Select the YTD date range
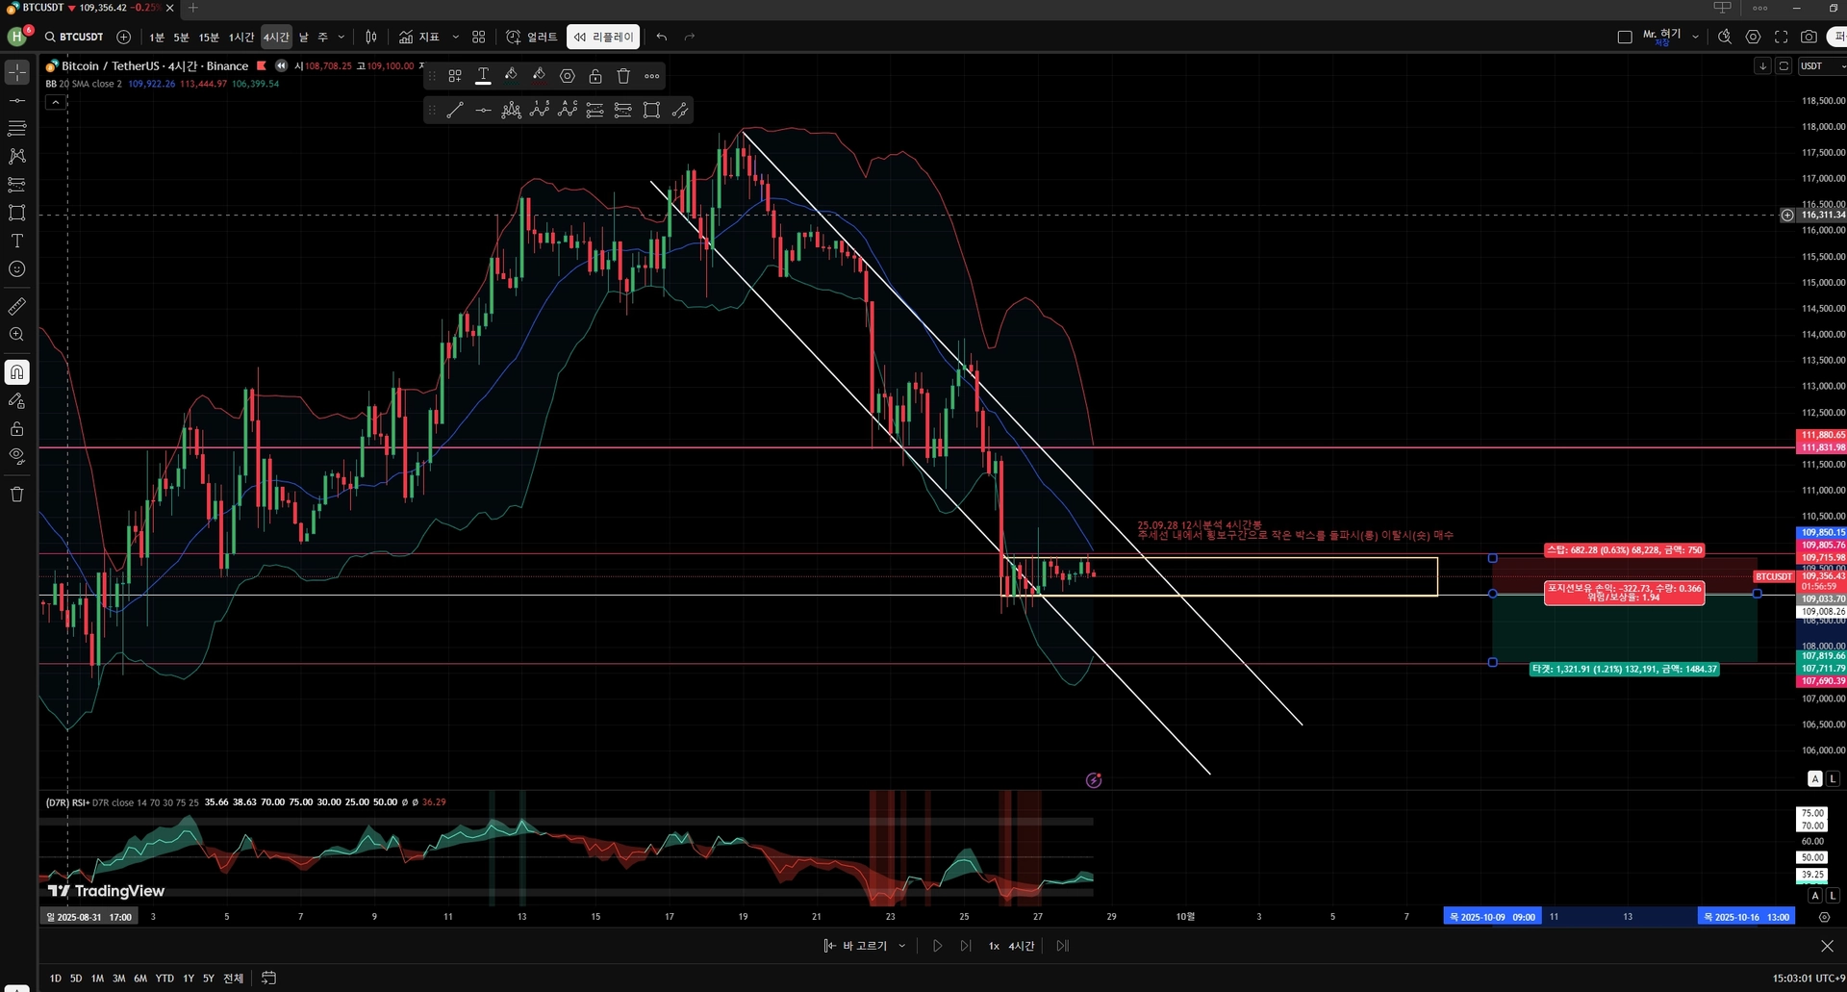Screen dimensions: 1847x992 [x=164, y=979]
